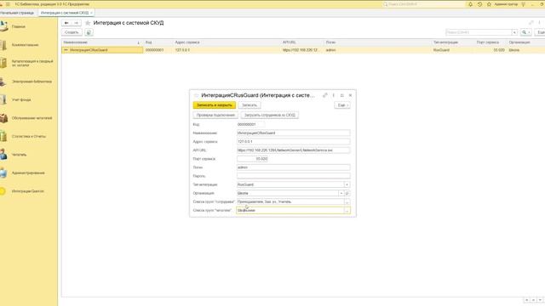This screenshot has width=545, height=306.
Task: Click the Логин input field
Action: point(293,167)
